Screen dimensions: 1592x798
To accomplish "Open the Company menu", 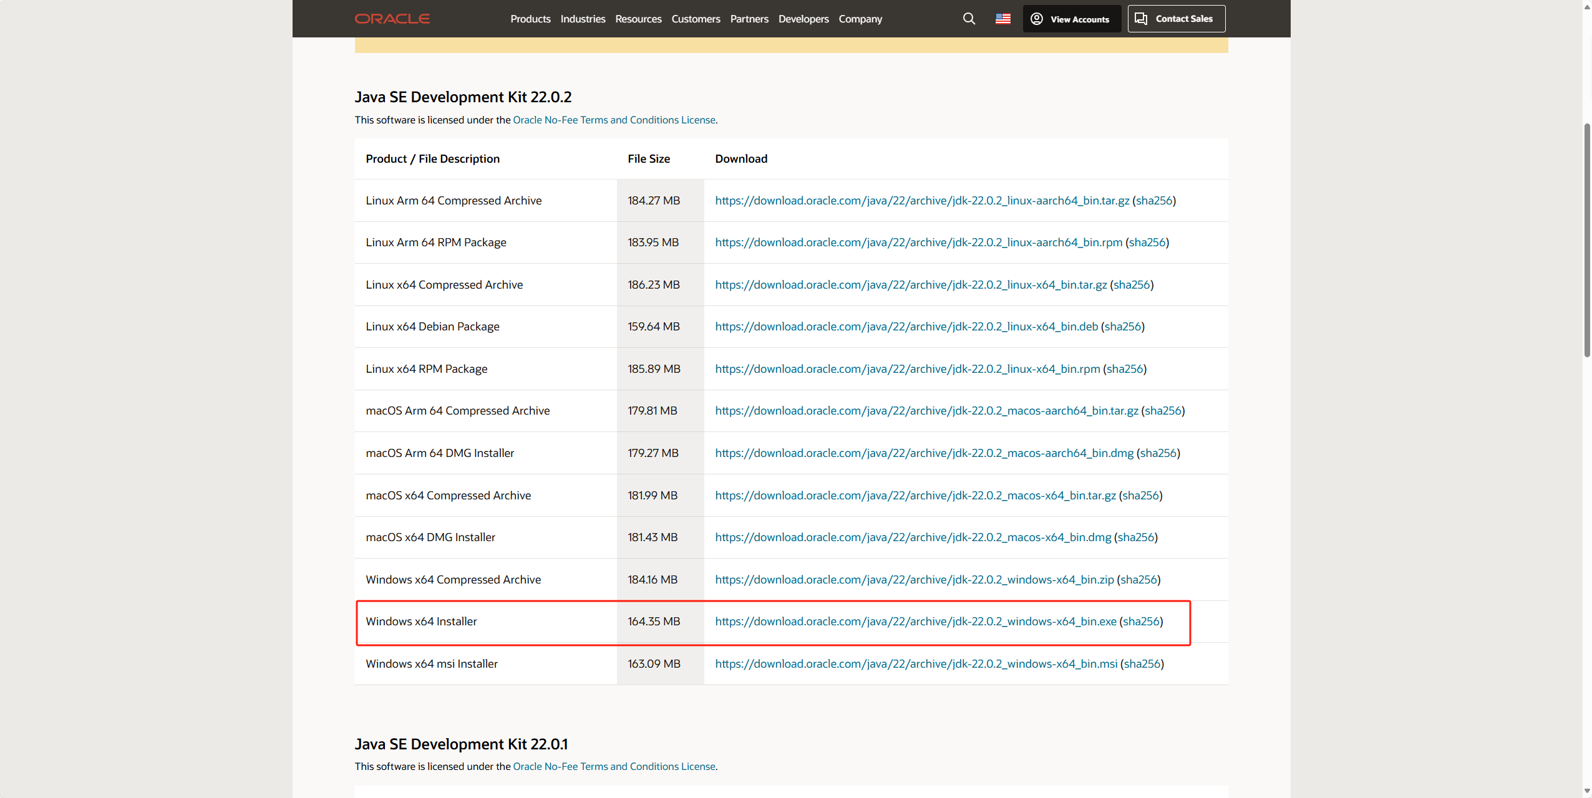I will coord(860,19).
